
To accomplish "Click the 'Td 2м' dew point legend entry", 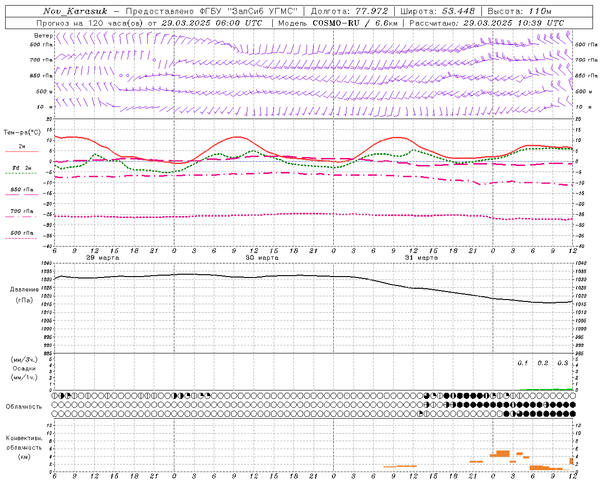I will click(22, 168).
